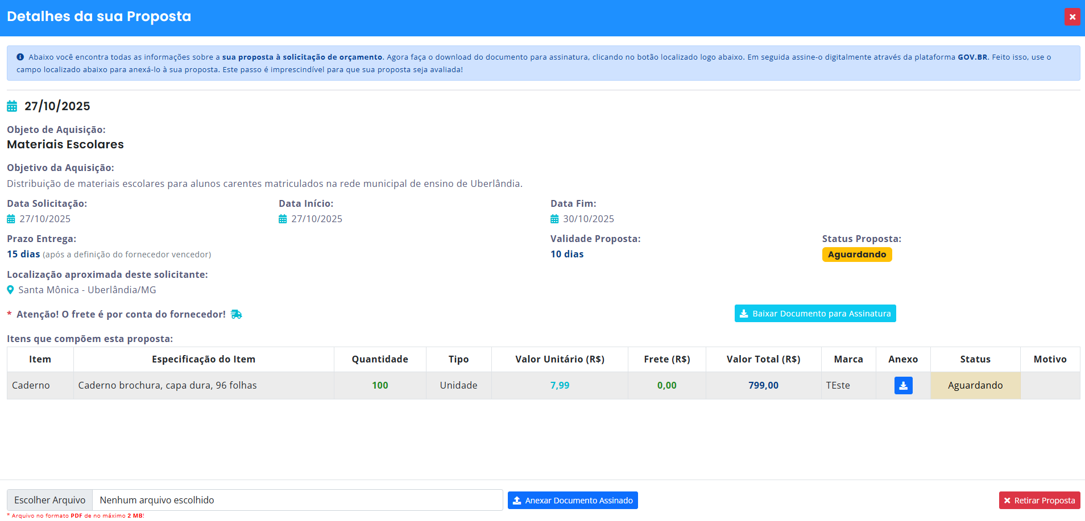This screenshot has width=1085, height=521.
Task: Click the calendar icon under Data Fim
Action: tap(554, 219)
